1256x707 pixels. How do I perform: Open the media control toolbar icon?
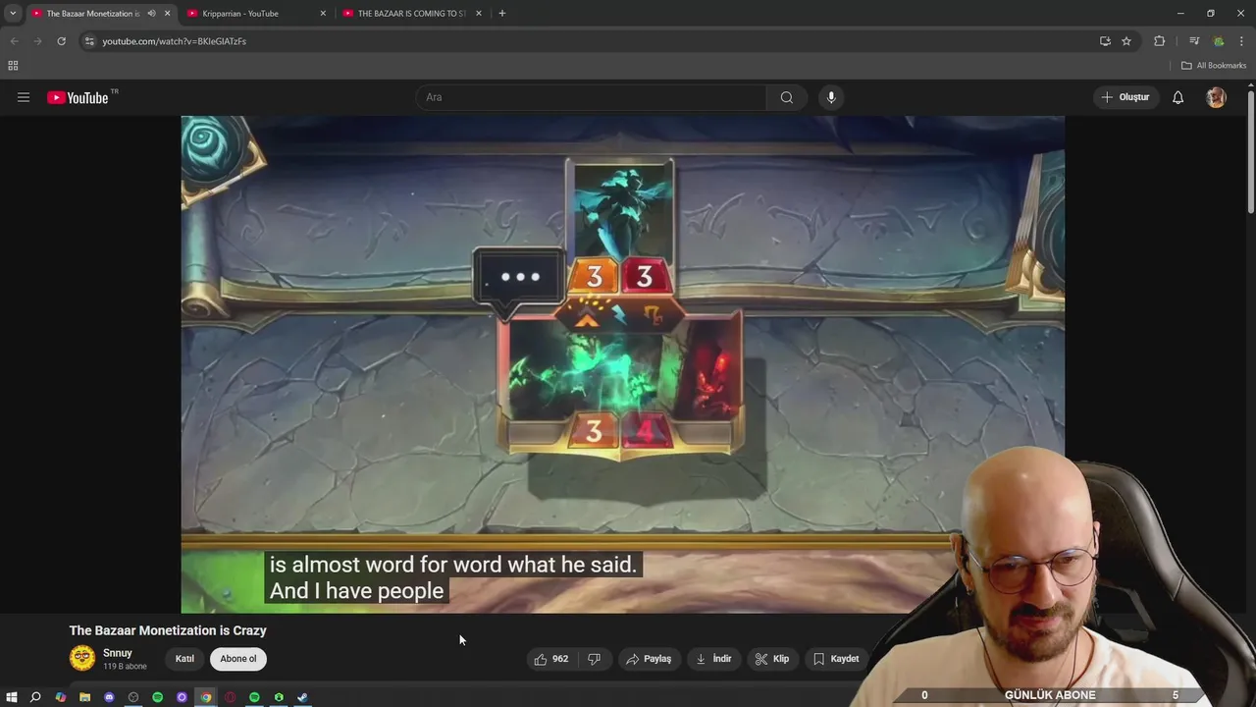1194,41
